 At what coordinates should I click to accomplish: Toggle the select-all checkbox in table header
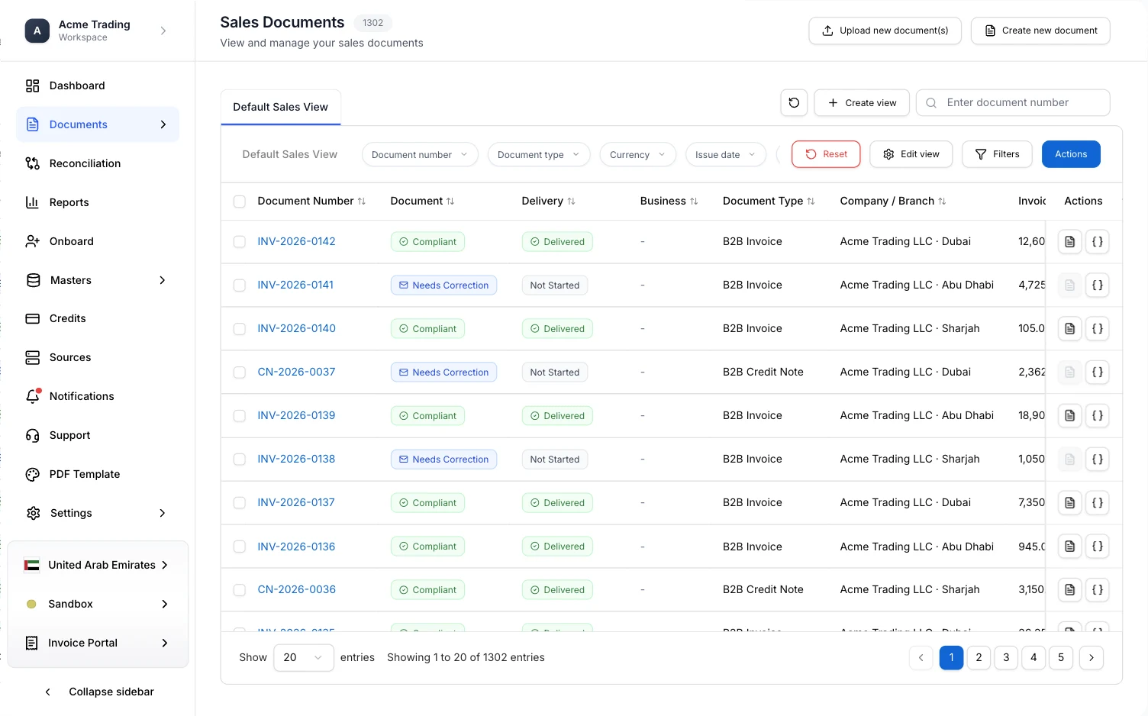(x=240, y=202)
